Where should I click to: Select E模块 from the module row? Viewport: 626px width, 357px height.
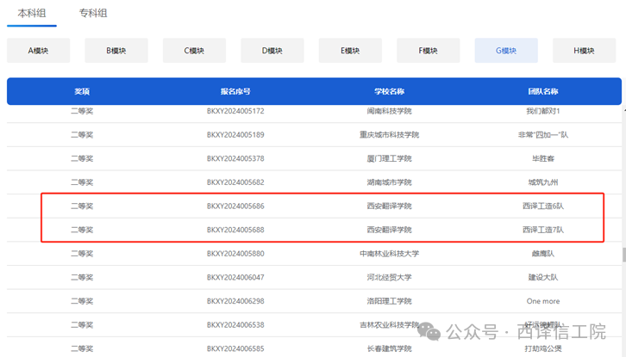(x=350, y=51)
